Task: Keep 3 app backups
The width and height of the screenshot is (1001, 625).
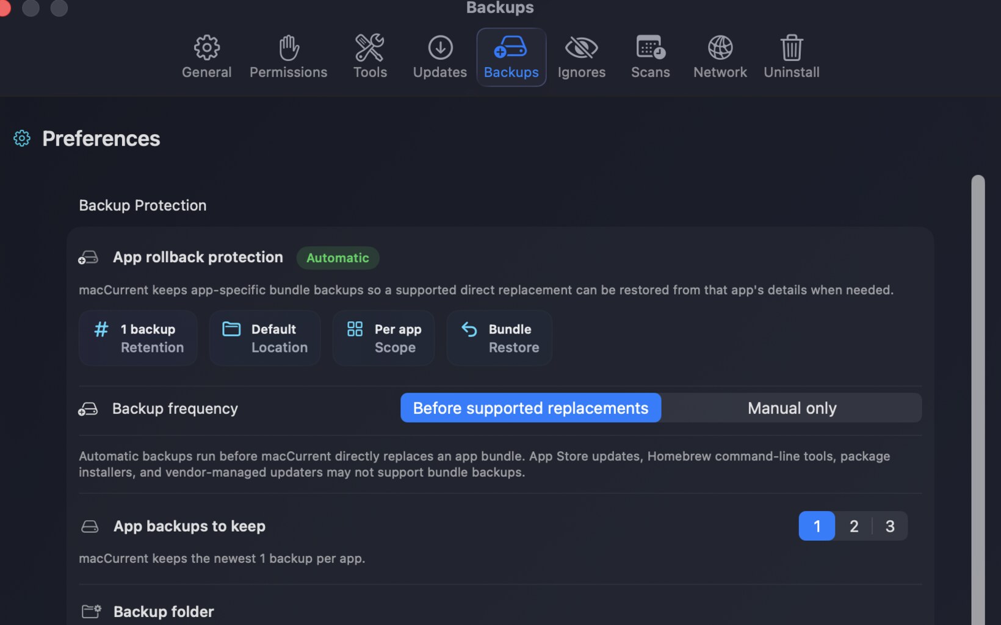Action: click(890, 526)
